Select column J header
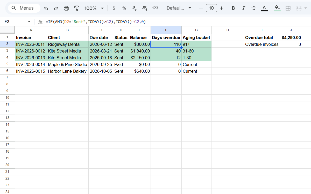Image resolution: width=311 pixels, height=194 pixels. [x=291, y=30]
